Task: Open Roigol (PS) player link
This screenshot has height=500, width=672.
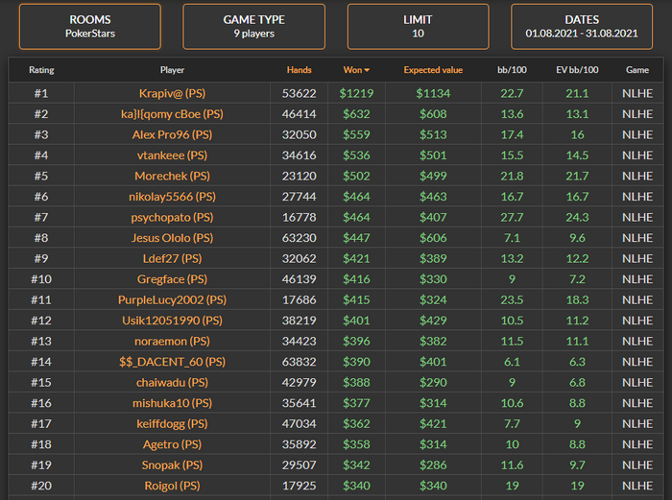Action: [x=172, y=486]
